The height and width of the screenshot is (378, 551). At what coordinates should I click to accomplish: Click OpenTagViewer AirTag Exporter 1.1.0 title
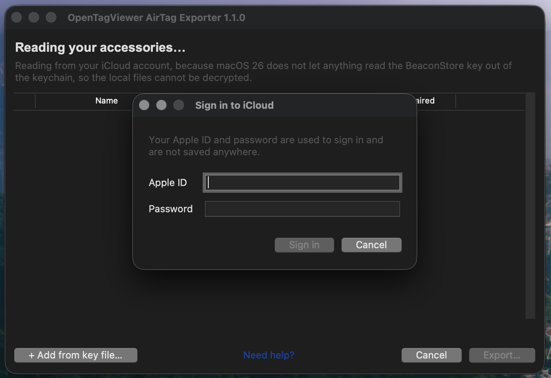click(x=157, y=18)
